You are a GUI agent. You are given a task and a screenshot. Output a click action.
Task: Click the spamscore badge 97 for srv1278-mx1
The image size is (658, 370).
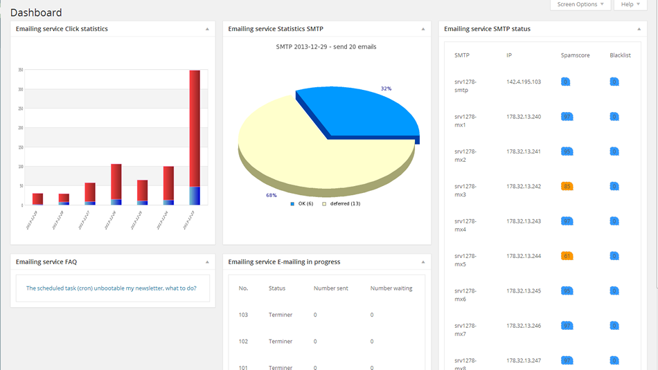point(567,116)
